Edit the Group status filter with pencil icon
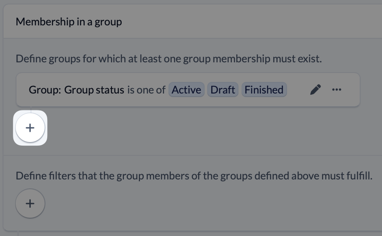 pyautogui.click(x=315, y=90)
